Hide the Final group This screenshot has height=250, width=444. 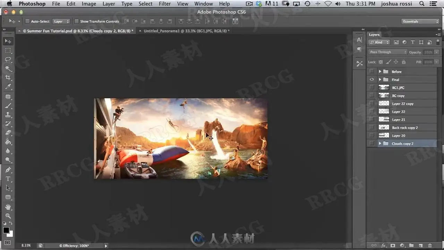pos(372,80)
